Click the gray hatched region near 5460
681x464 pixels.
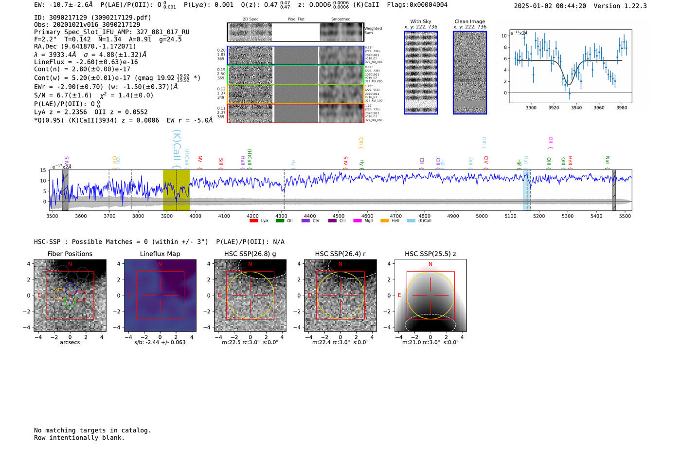click(x=614, y=190)
